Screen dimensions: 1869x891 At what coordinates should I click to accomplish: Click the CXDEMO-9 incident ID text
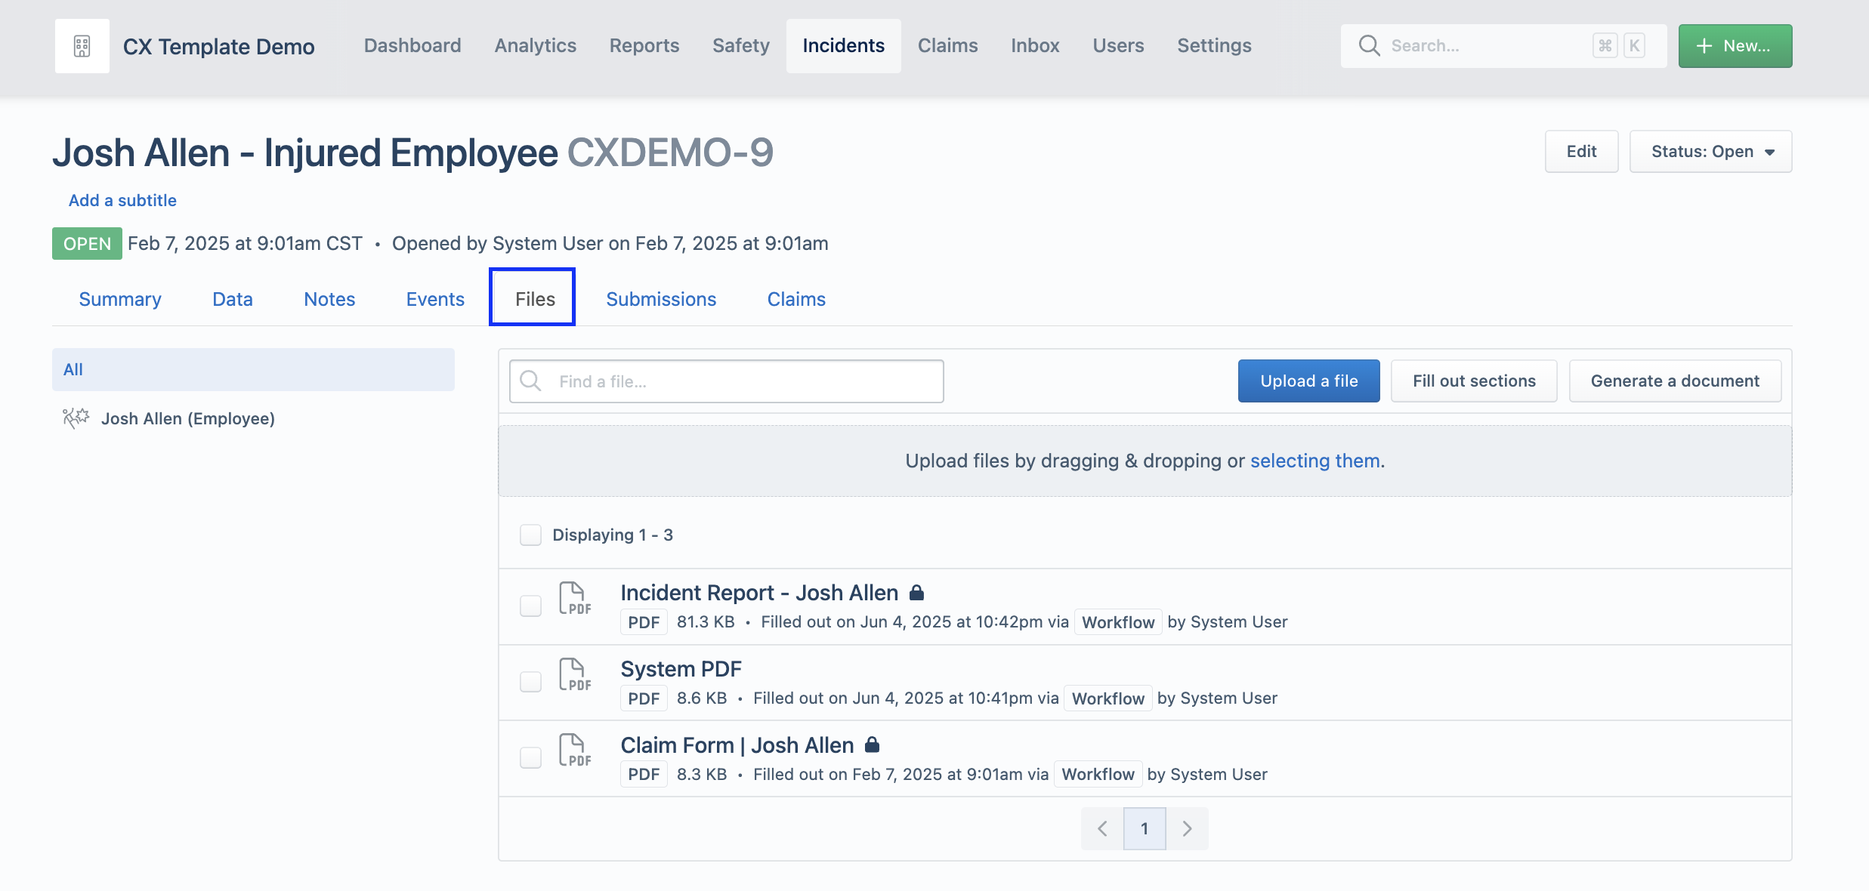(x=670, y=153)
